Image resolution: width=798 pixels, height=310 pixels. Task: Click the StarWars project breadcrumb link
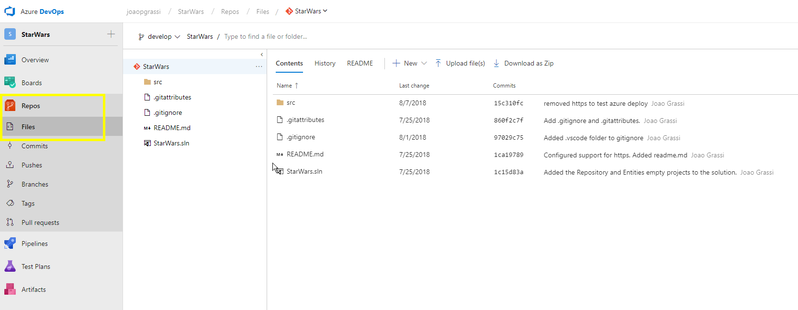pos(191,11)
